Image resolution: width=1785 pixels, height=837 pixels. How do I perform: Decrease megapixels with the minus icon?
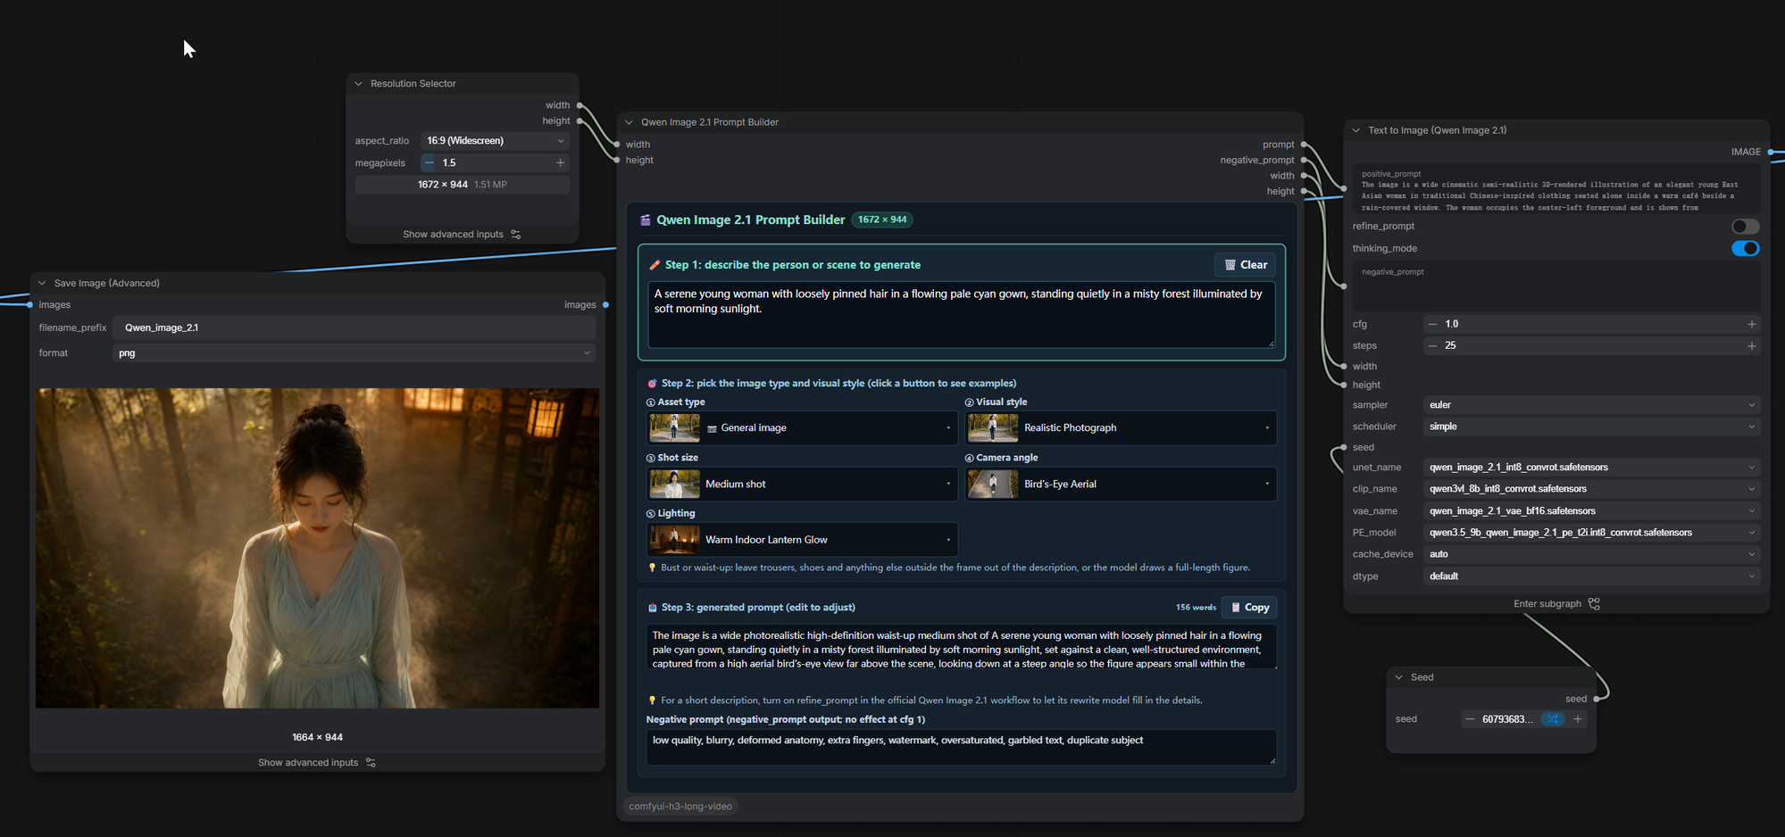click(430, 162)
